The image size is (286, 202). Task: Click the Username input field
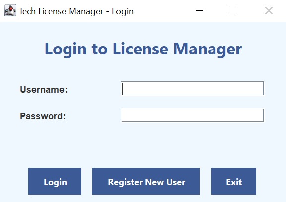192,88
